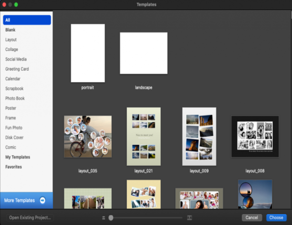Show Greeting Card templates
This screenshot has height=225, width=292.
point(17,69)
